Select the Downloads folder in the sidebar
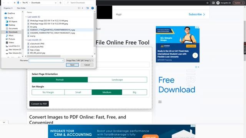 (12, 32)
